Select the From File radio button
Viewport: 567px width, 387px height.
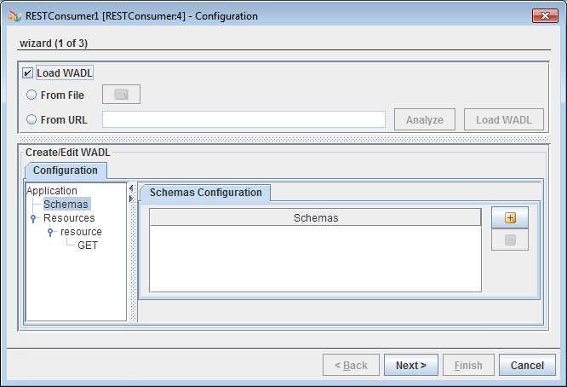point(31,95)
